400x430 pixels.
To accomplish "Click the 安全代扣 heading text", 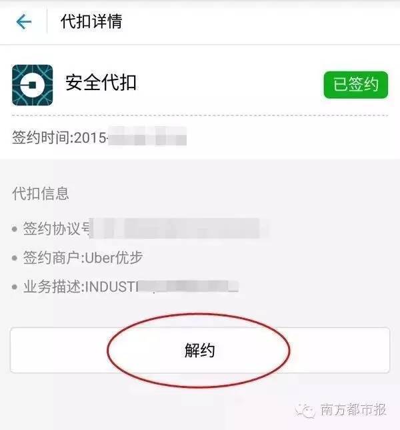I will [x=101, y=83].
